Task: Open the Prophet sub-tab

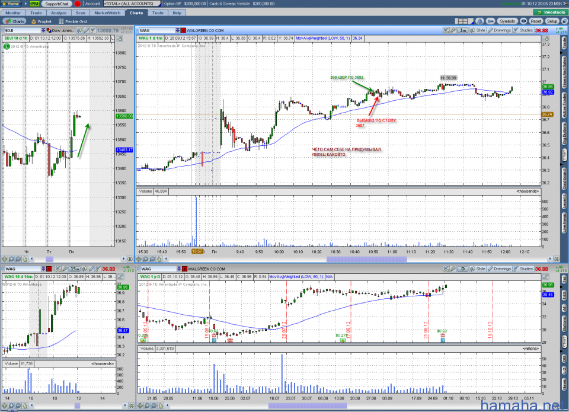Action: tap(41, 21)
